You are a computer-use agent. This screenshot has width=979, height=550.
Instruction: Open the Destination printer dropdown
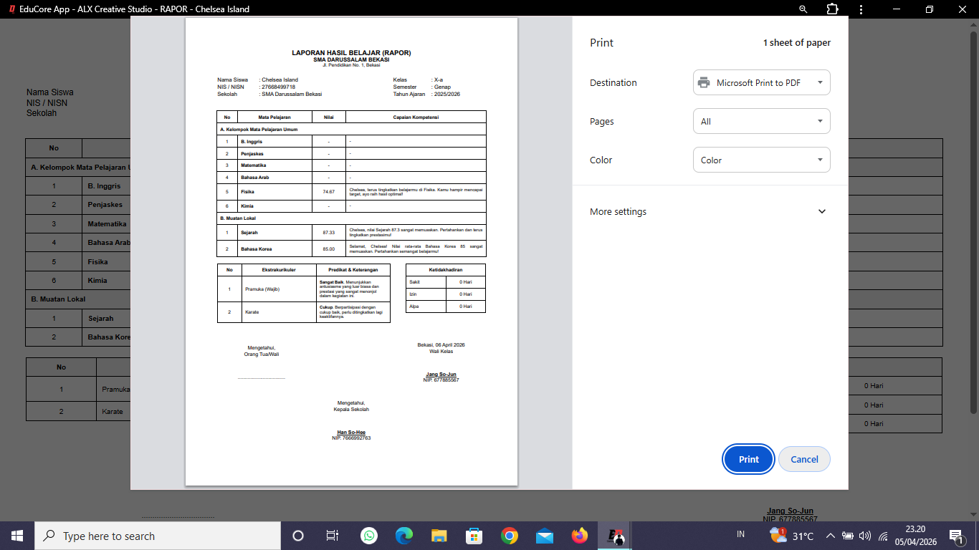[x=761, y=82]
